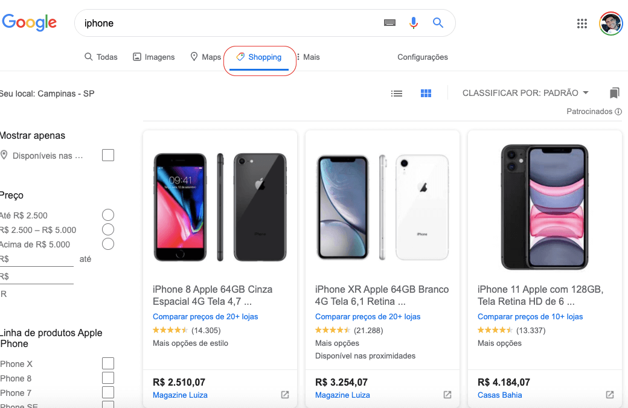This screenshot has width=628, height=408.
Task: Open iPhone 8 listing in new tab icon
Action: click(285, 395)
